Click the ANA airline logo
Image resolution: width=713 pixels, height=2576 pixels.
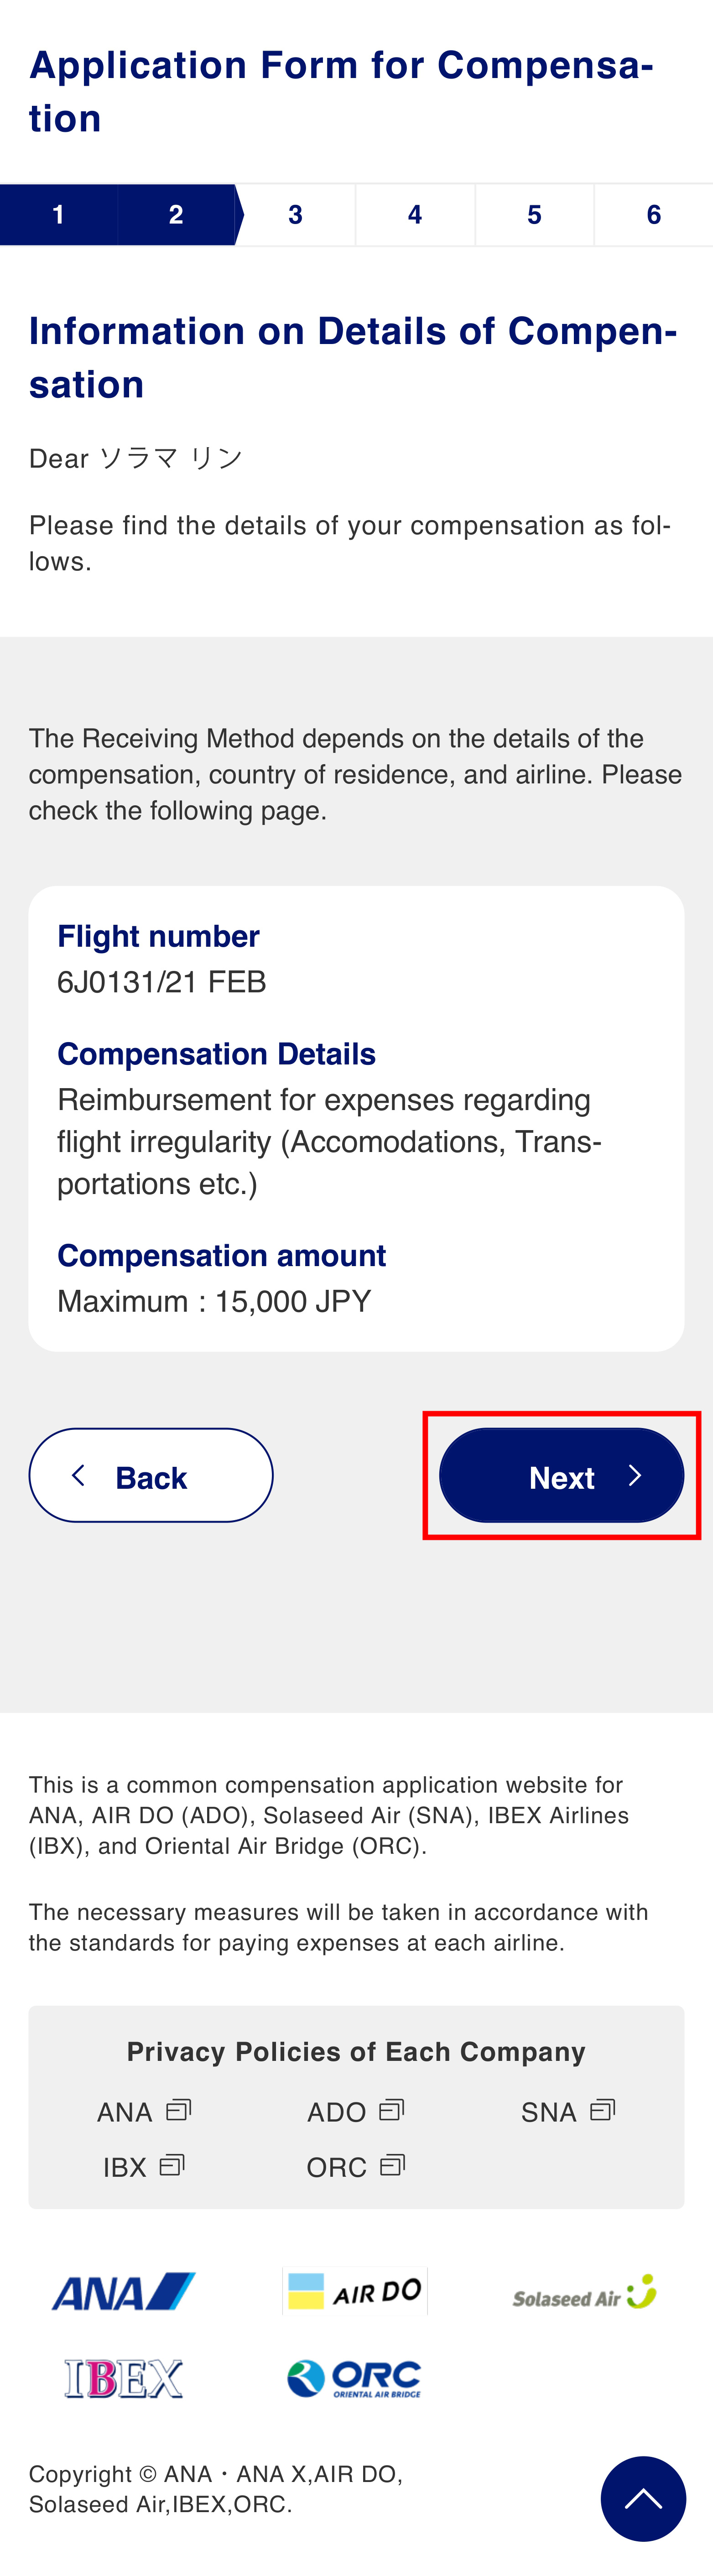pyautogui.click(x=123, y=2291)
